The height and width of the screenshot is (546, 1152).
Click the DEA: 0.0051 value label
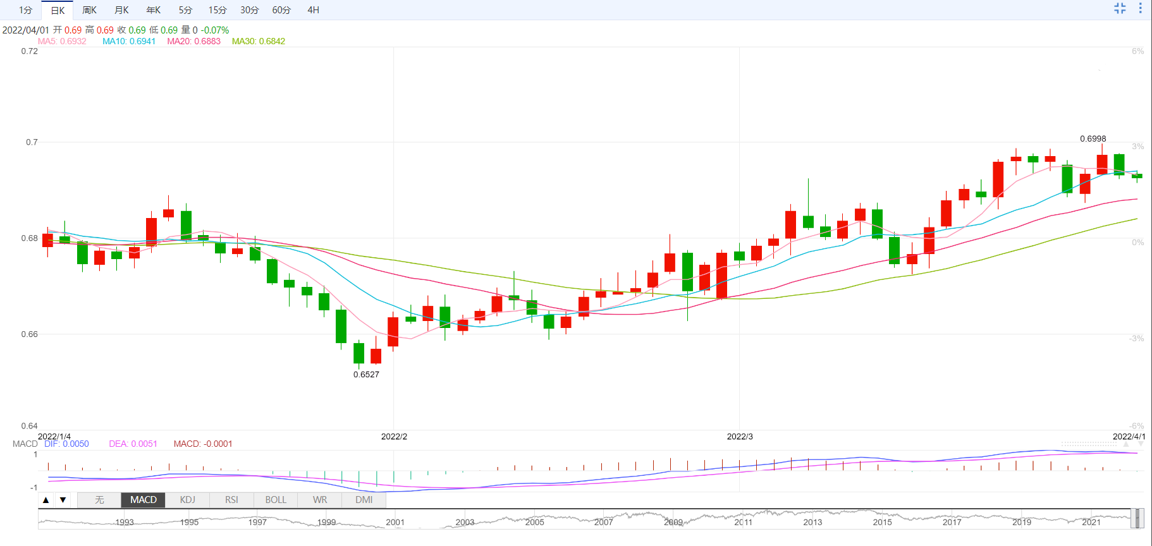(x=133, y=444)
